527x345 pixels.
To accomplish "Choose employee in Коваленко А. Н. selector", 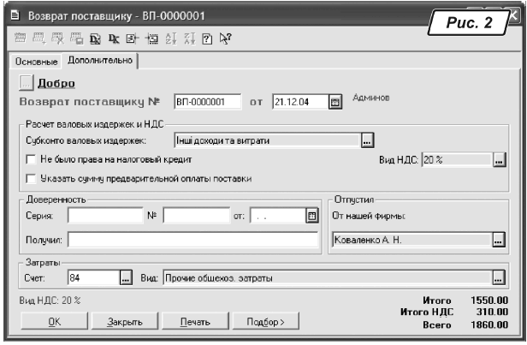I will pos(499,241).
